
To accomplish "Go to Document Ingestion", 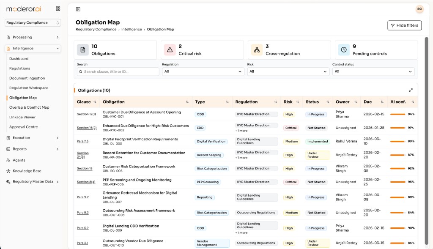I will pos(27,78).
